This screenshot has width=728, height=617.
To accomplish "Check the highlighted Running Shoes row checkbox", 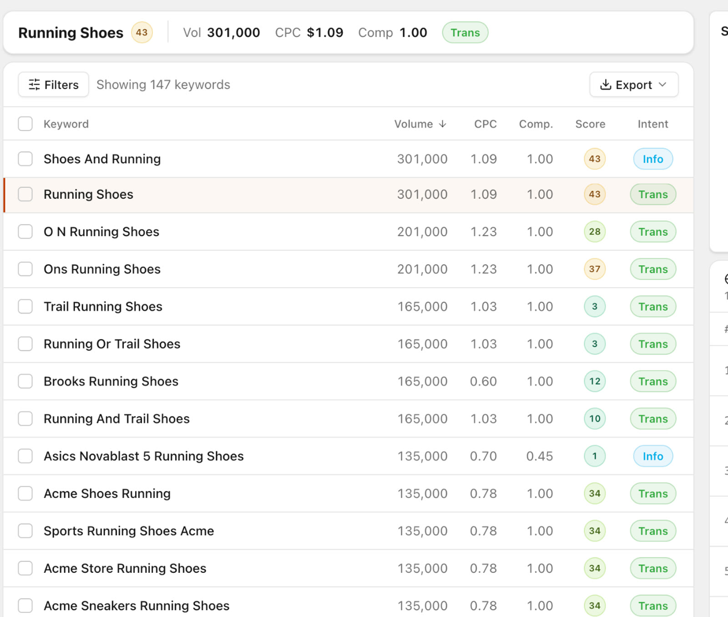I will click(x=25, y=194).
